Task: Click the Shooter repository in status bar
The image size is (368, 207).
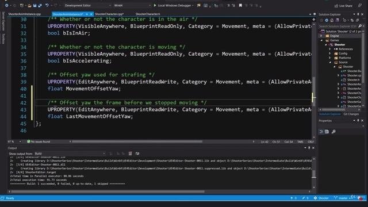Action: point(321,198)
